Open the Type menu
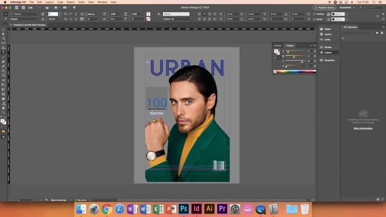 click(x=60, y=2)
